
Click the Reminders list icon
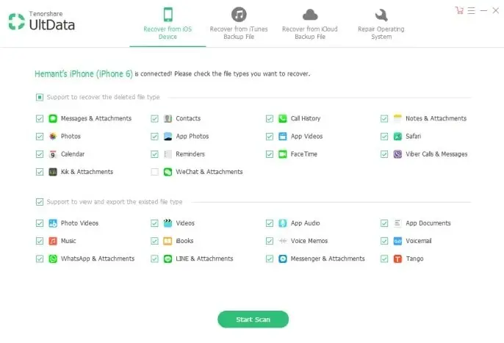pyautogui.click(x=168, y=154)
